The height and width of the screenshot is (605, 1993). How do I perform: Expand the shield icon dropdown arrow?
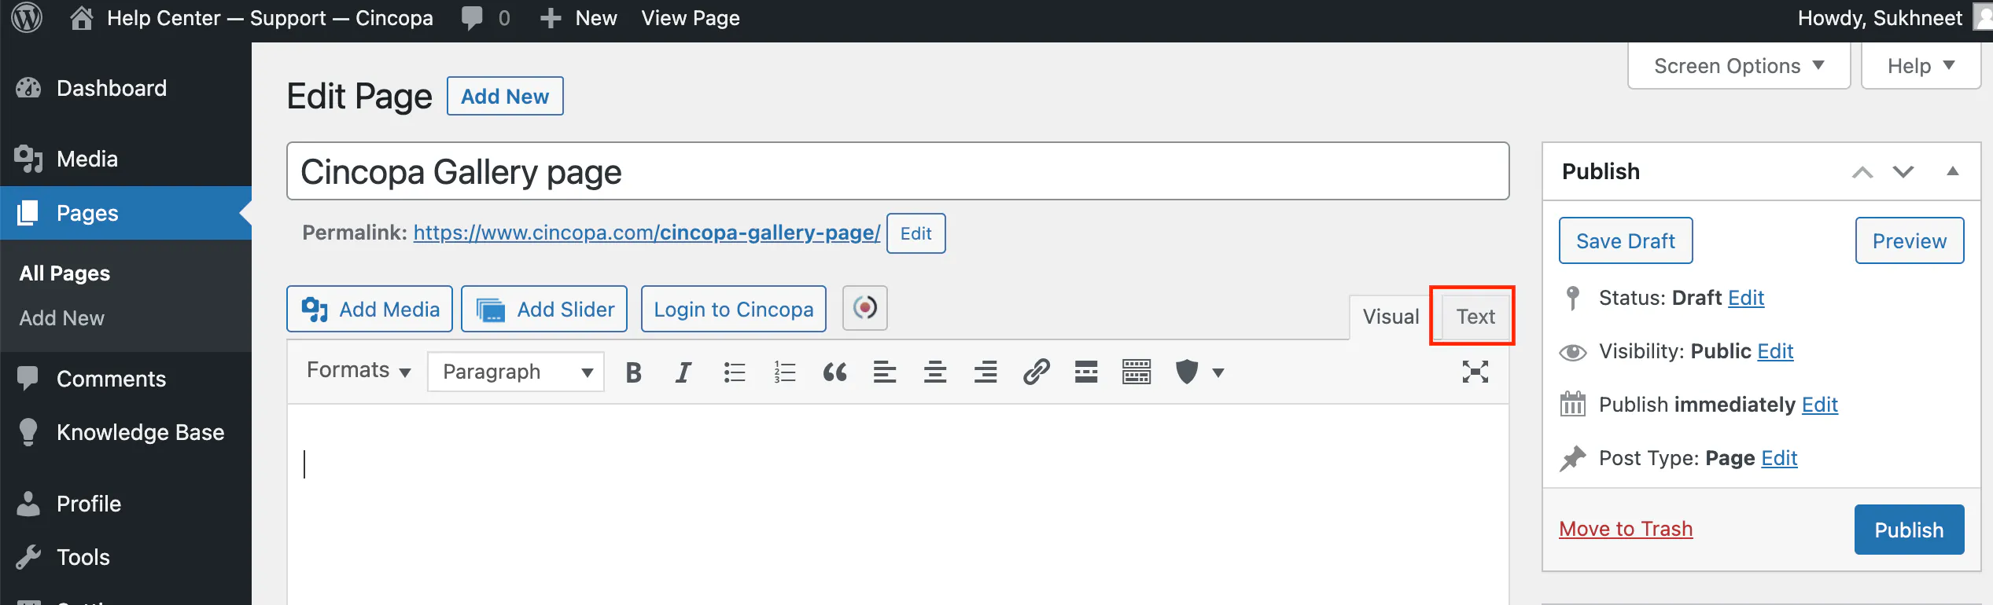(1218, 372)
